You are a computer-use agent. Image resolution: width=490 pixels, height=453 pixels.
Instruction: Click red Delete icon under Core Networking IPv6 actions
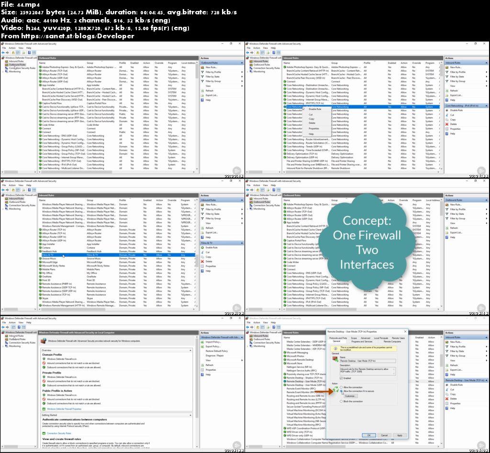pos(447,124)
